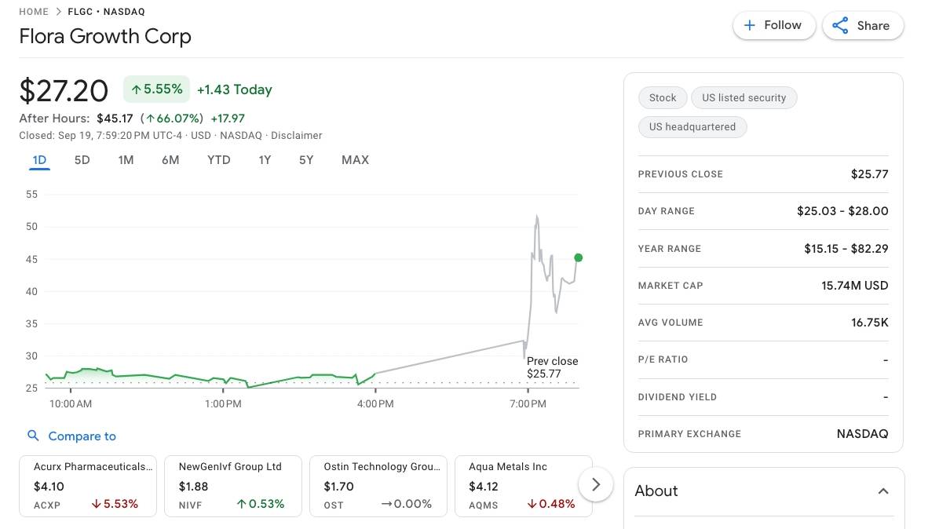Viewport: 928px width, 529px height.
Task: Click the Day Range value
Action: coord(842,211)
